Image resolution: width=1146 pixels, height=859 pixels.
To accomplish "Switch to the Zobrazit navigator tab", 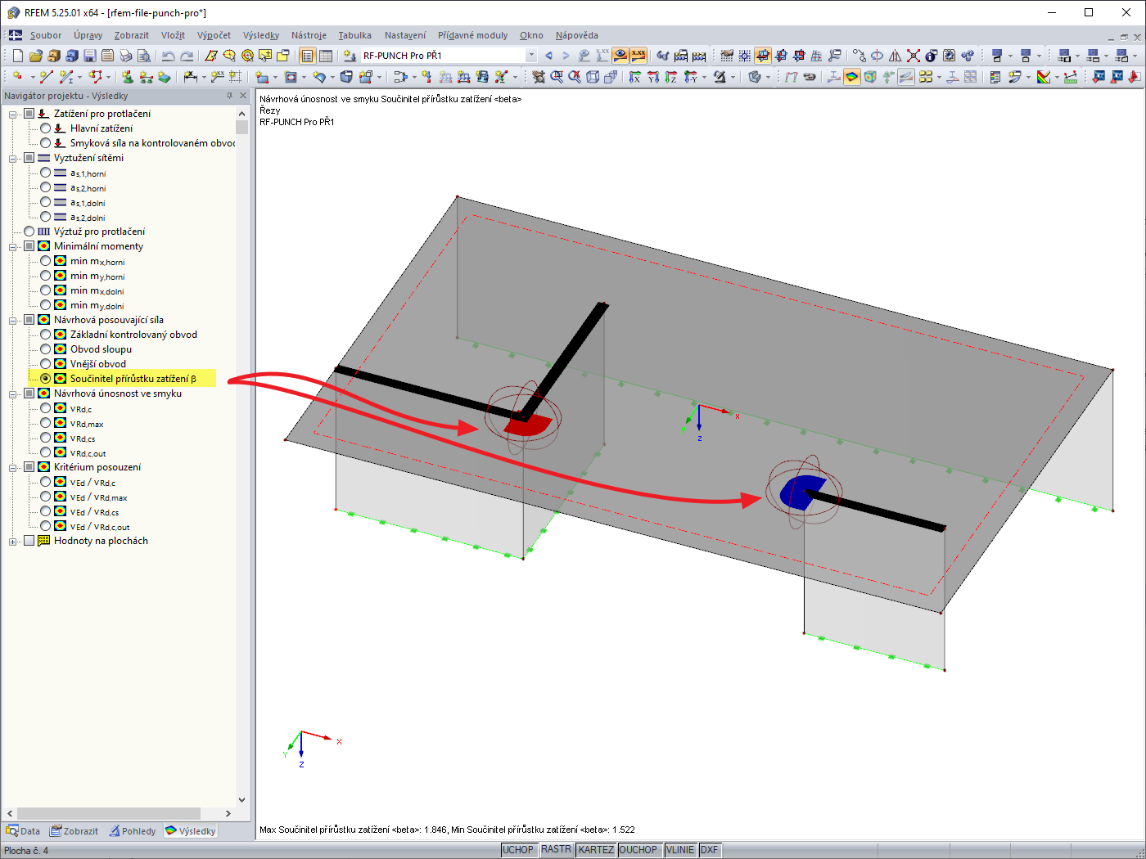I will pos(74,831).
